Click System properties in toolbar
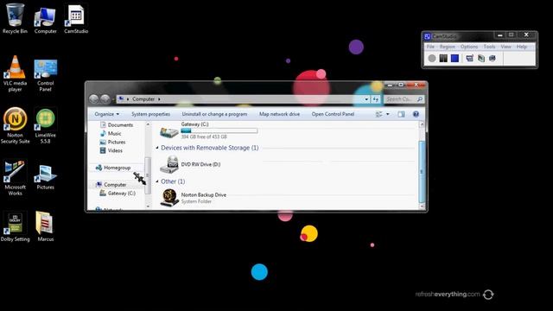 click(150, 114)
